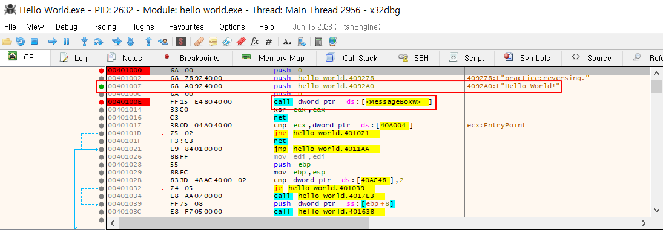This screenshot has width=663, height=230.
Task: Toggle the green dot at 00401007
Action: 101,86
